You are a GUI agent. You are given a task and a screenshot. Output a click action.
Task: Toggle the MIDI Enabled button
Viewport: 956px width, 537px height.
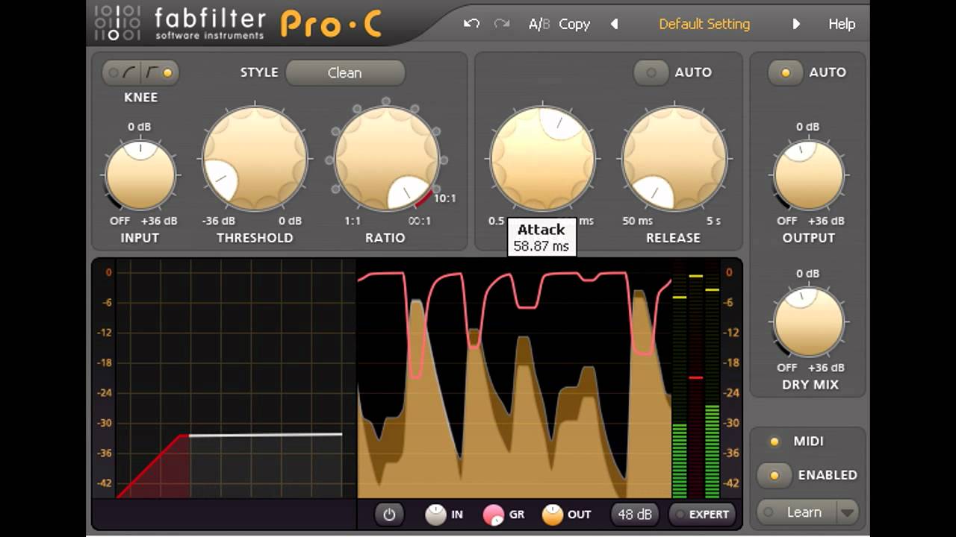point(775,475)
